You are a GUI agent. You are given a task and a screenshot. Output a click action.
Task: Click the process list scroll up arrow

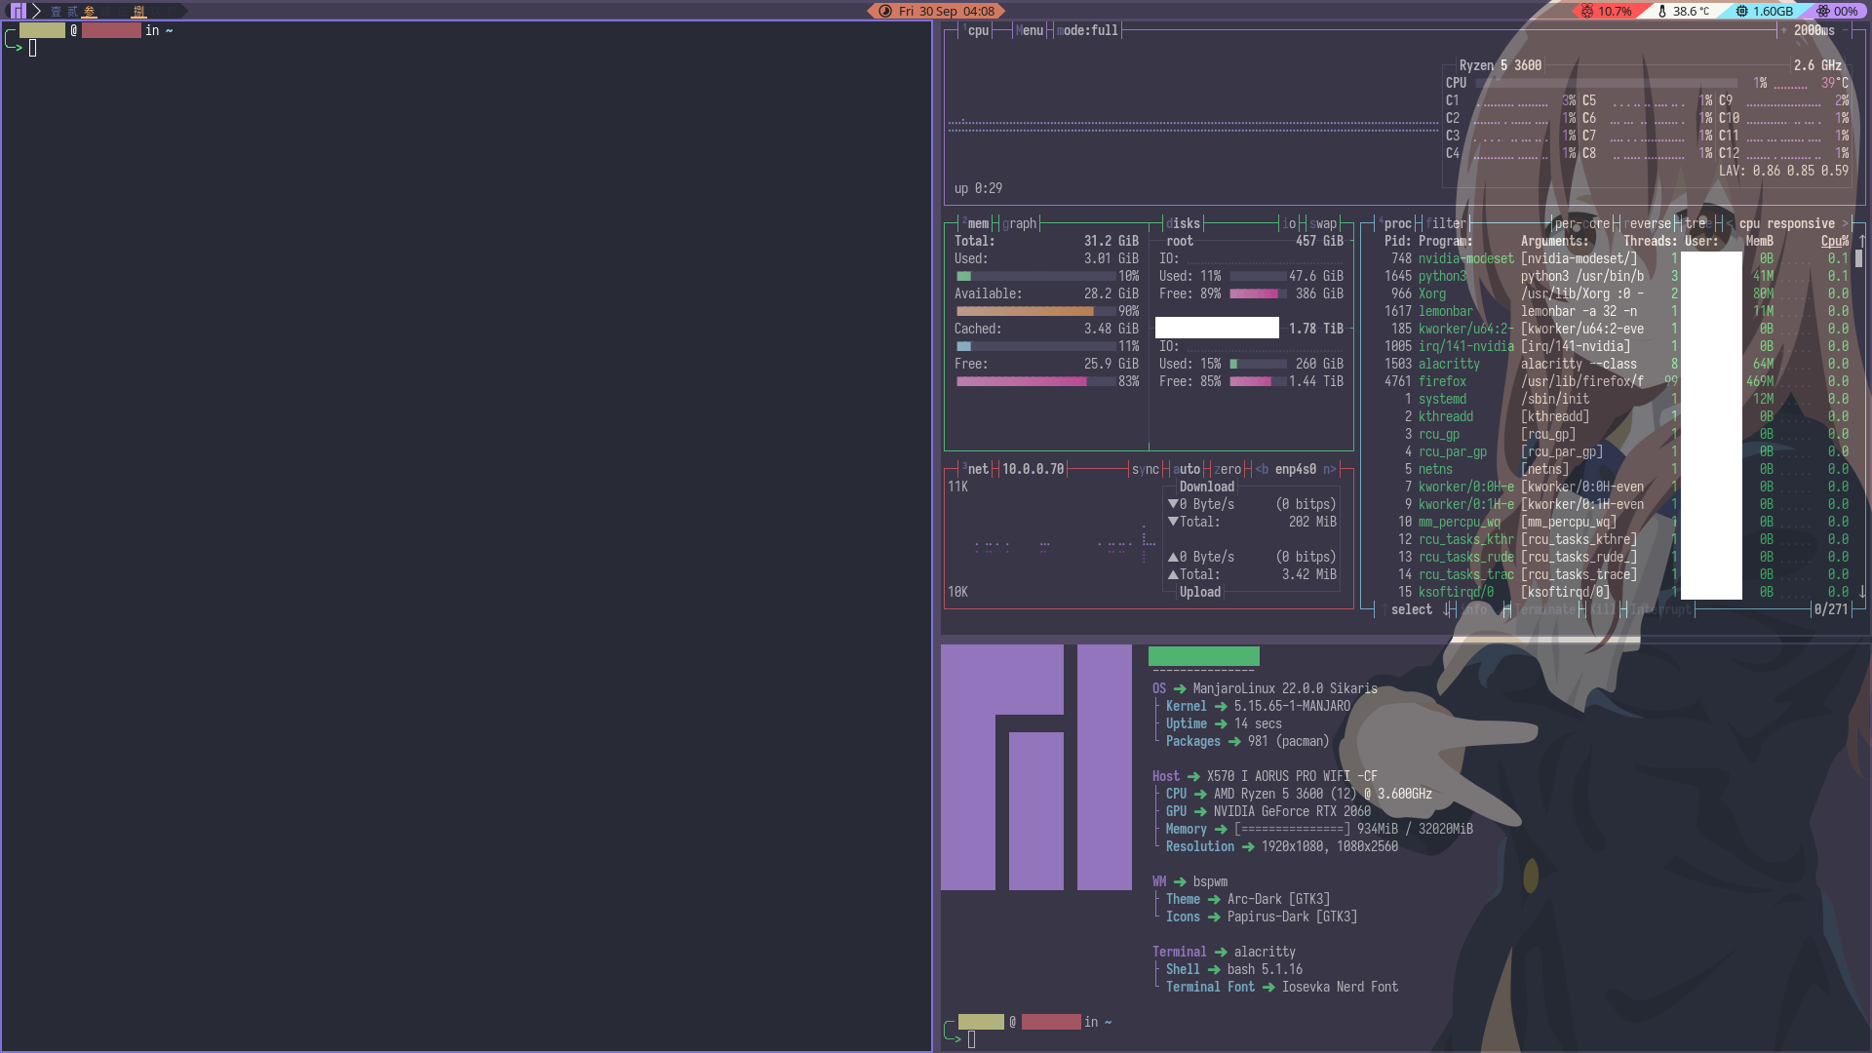click(1861, 241)
